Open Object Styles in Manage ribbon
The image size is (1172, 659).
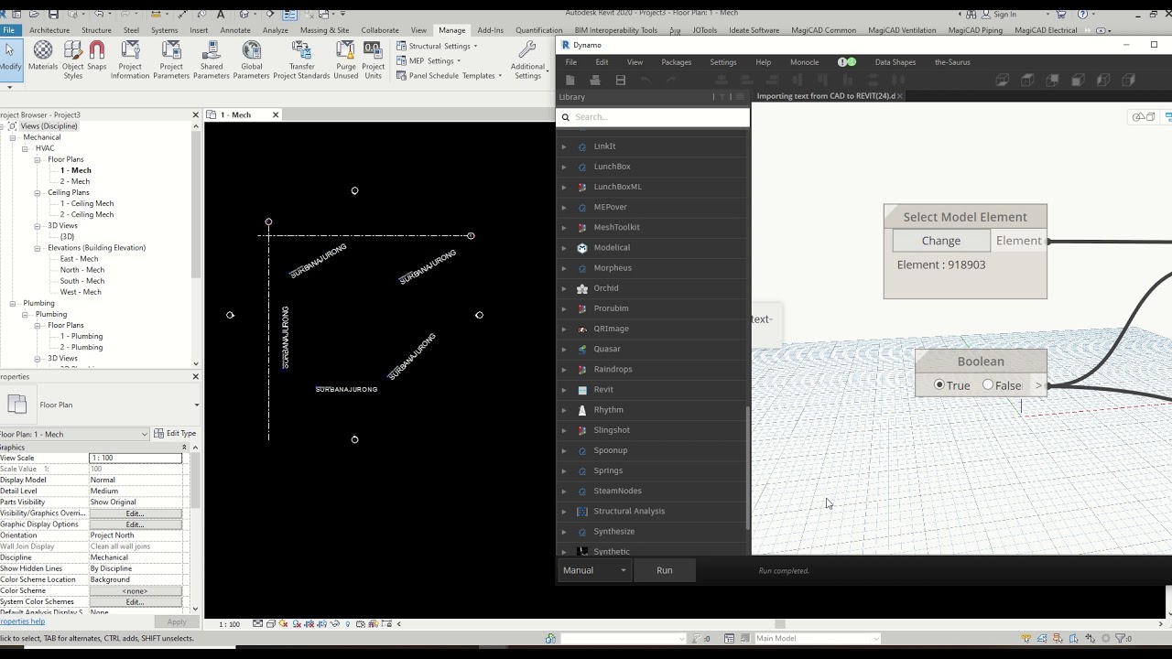click(72, 60)
